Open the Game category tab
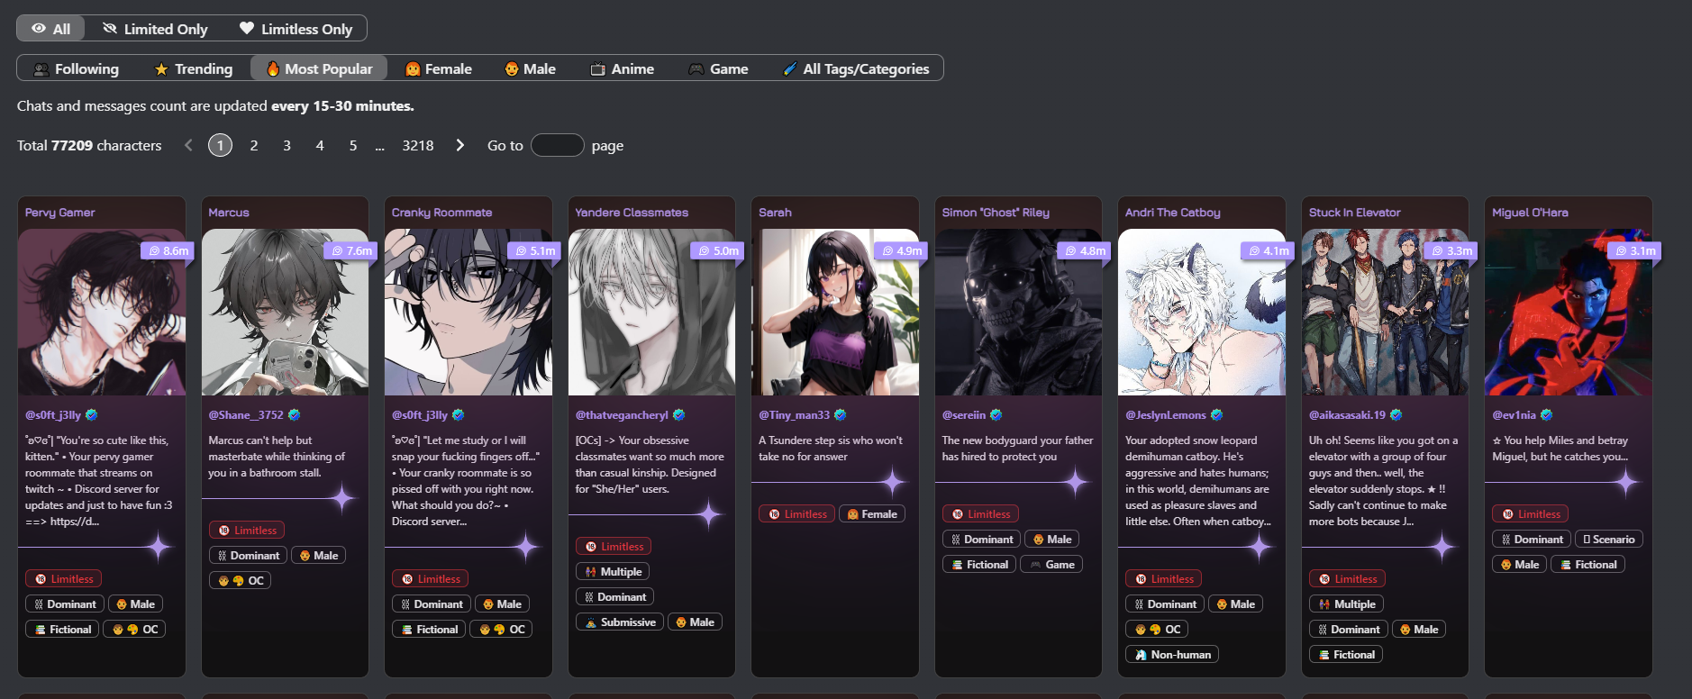Viewport: 1692px width, 699px height. coord(718,68)
